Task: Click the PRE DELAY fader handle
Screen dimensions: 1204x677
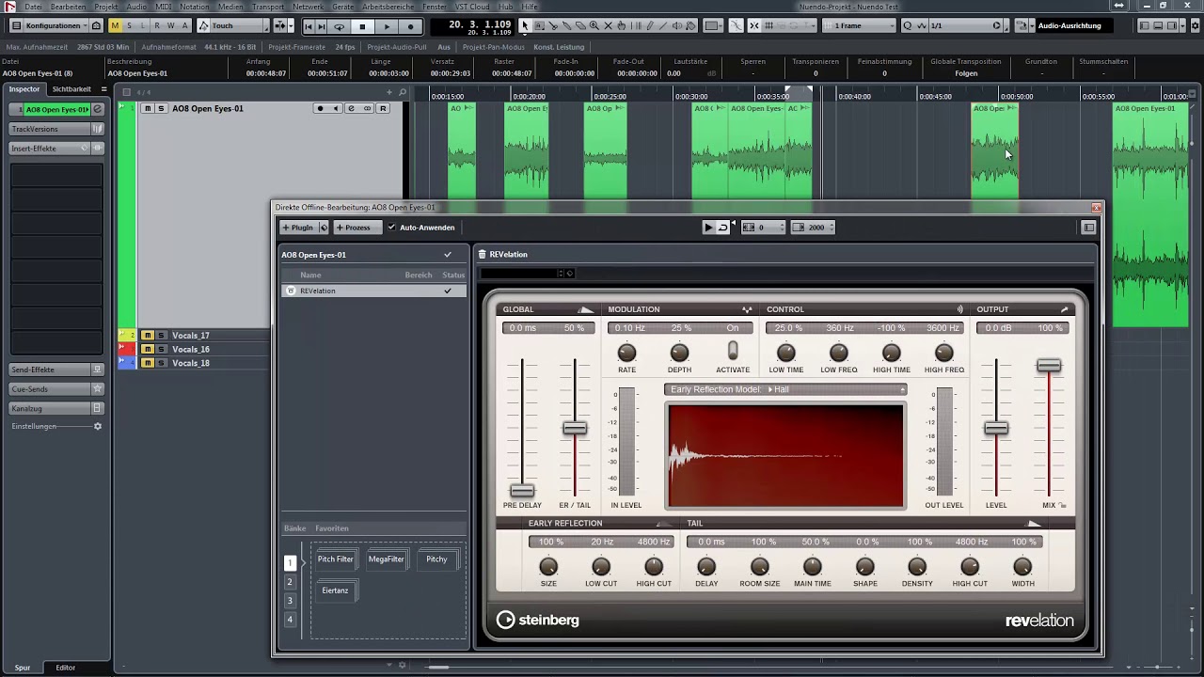Action: pyautogui.click(x=522, y=491)
